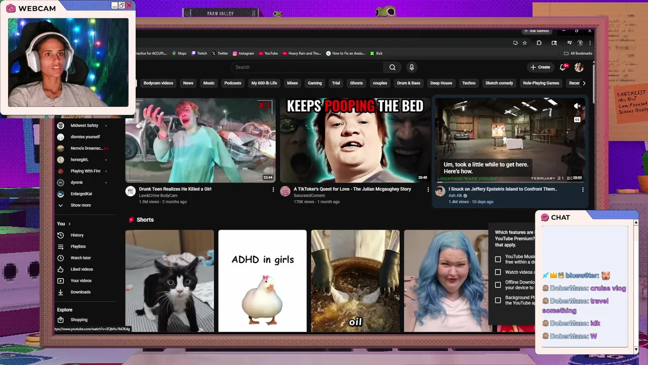Screen dimensions: 648x365
Task: Close the WEBCAM overlay window
Action: pos(129,5)
